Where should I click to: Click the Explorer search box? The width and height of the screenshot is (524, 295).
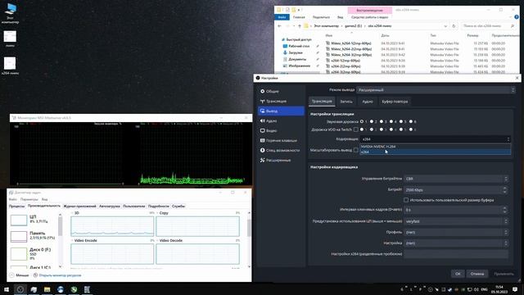[488, 26]
